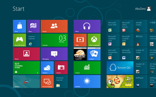
Task: Launch Mozilla Firefox tile
Action: click(x=141, y=26)
